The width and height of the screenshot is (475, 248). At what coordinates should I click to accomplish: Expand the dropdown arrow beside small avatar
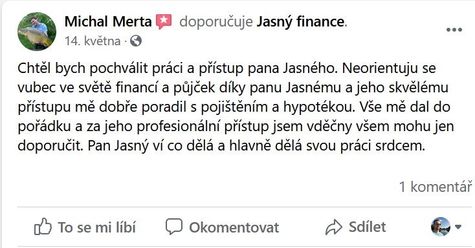[x=458, y=227]
